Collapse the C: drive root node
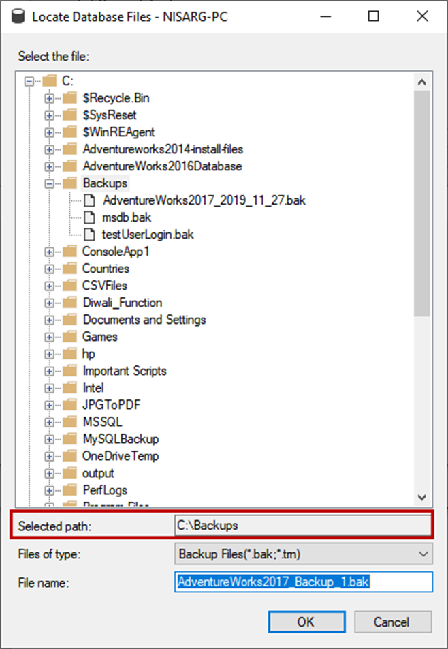Image resolution: width=448 pixels, height=649 pixels. coord(29,81)
